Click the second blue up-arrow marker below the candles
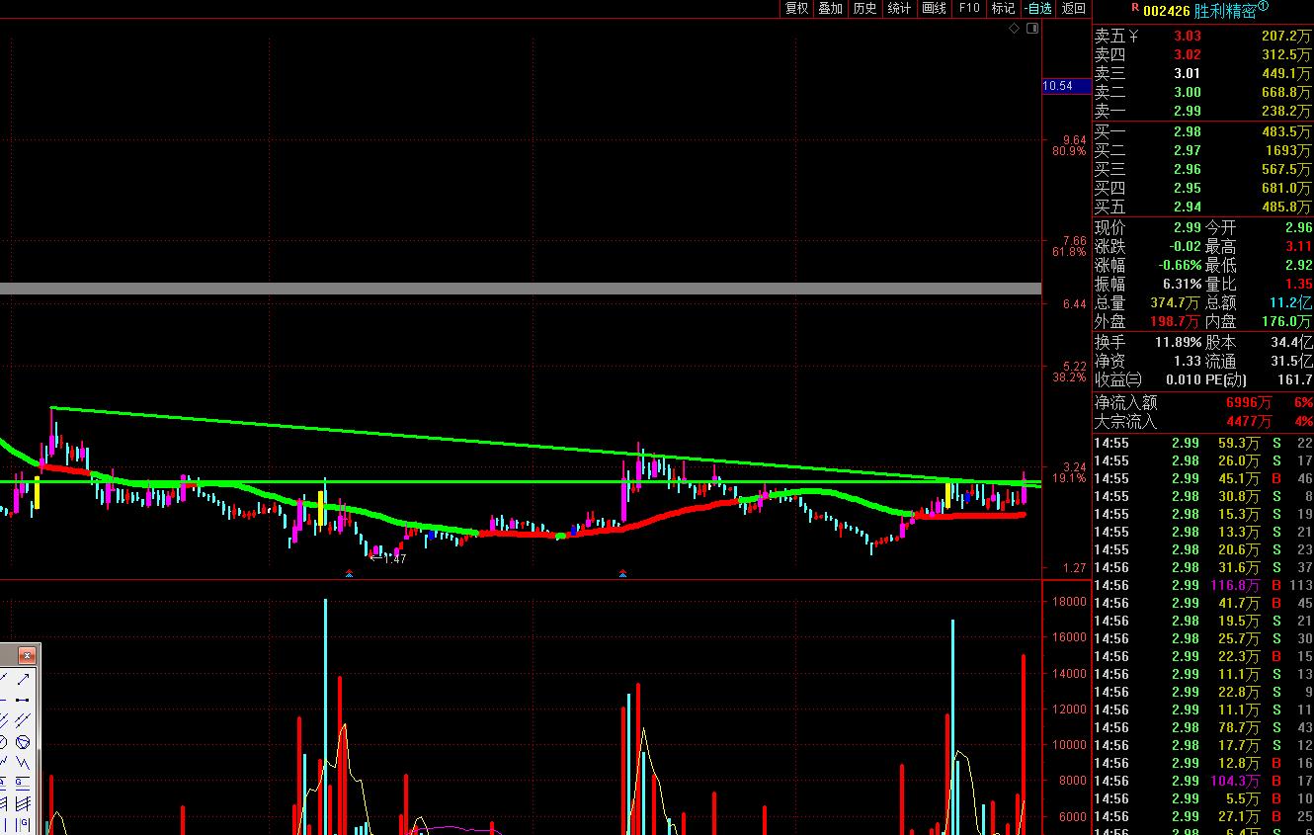The image size is (1314, 835). [x=622, y=573]
